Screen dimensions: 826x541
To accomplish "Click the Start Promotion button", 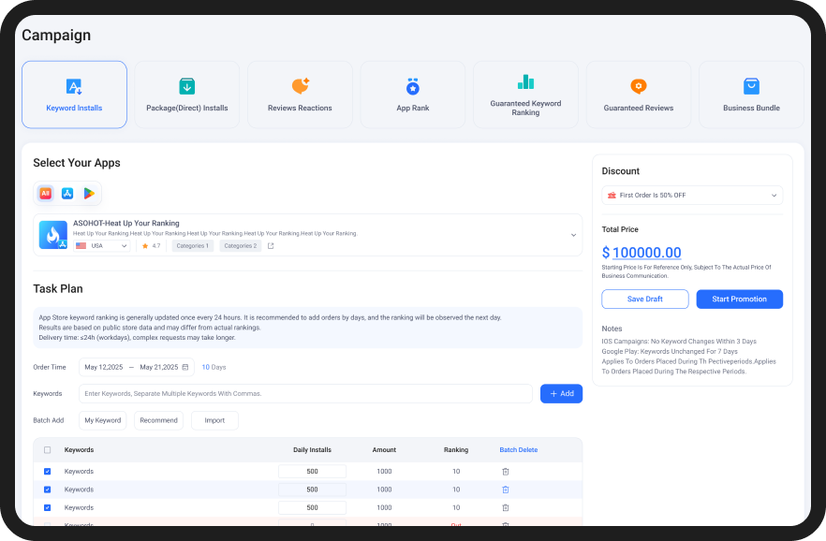I will [x=740, y=299].
